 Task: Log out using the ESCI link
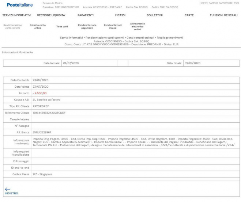click(237, 3)
